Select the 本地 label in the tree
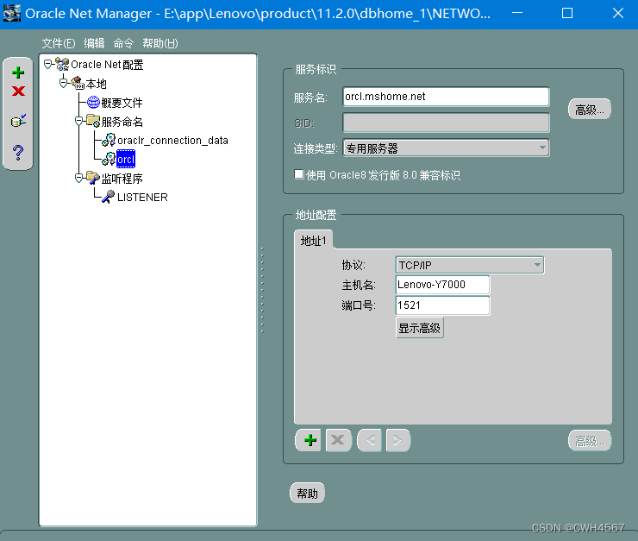The width and height of the screenshot is (638, 541). pos(96,84)
